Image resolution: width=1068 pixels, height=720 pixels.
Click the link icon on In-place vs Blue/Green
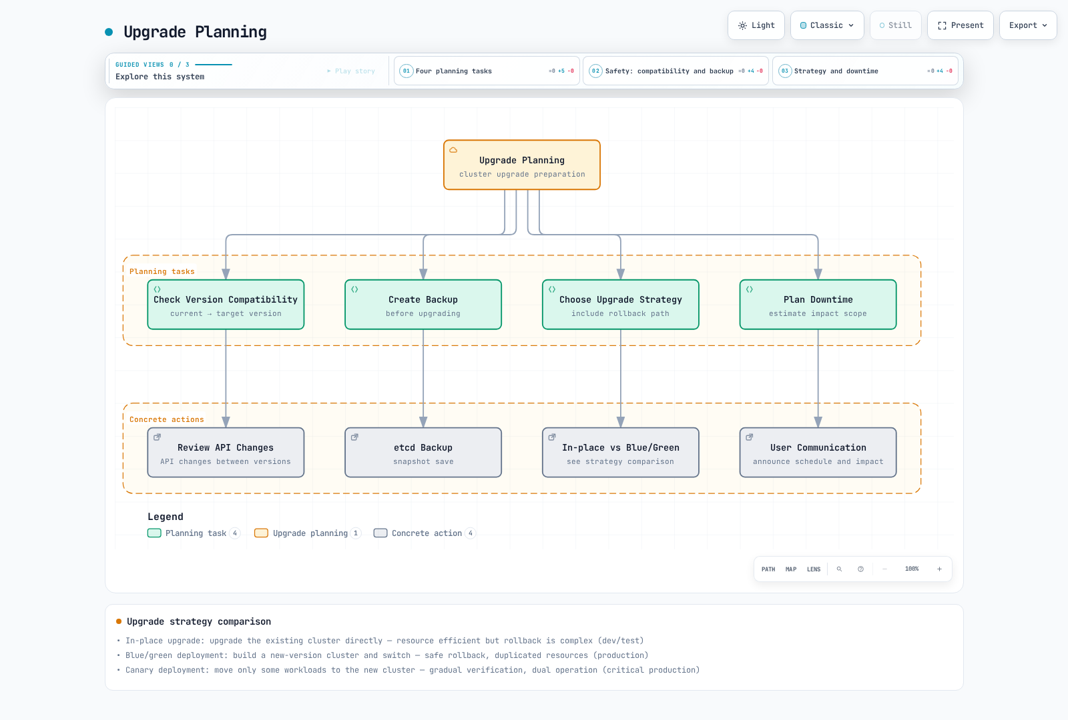pyautogui.click(x=553, y=437)
